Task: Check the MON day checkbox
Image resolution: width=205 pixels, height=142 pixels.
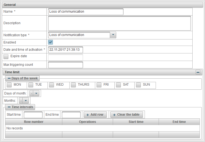Action: tap(9, 85)
